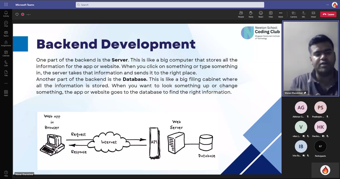The width and height of the screenshot is (340, 179).
Task: Click the Newton School Coding Club logo
Action: (260, 33)
